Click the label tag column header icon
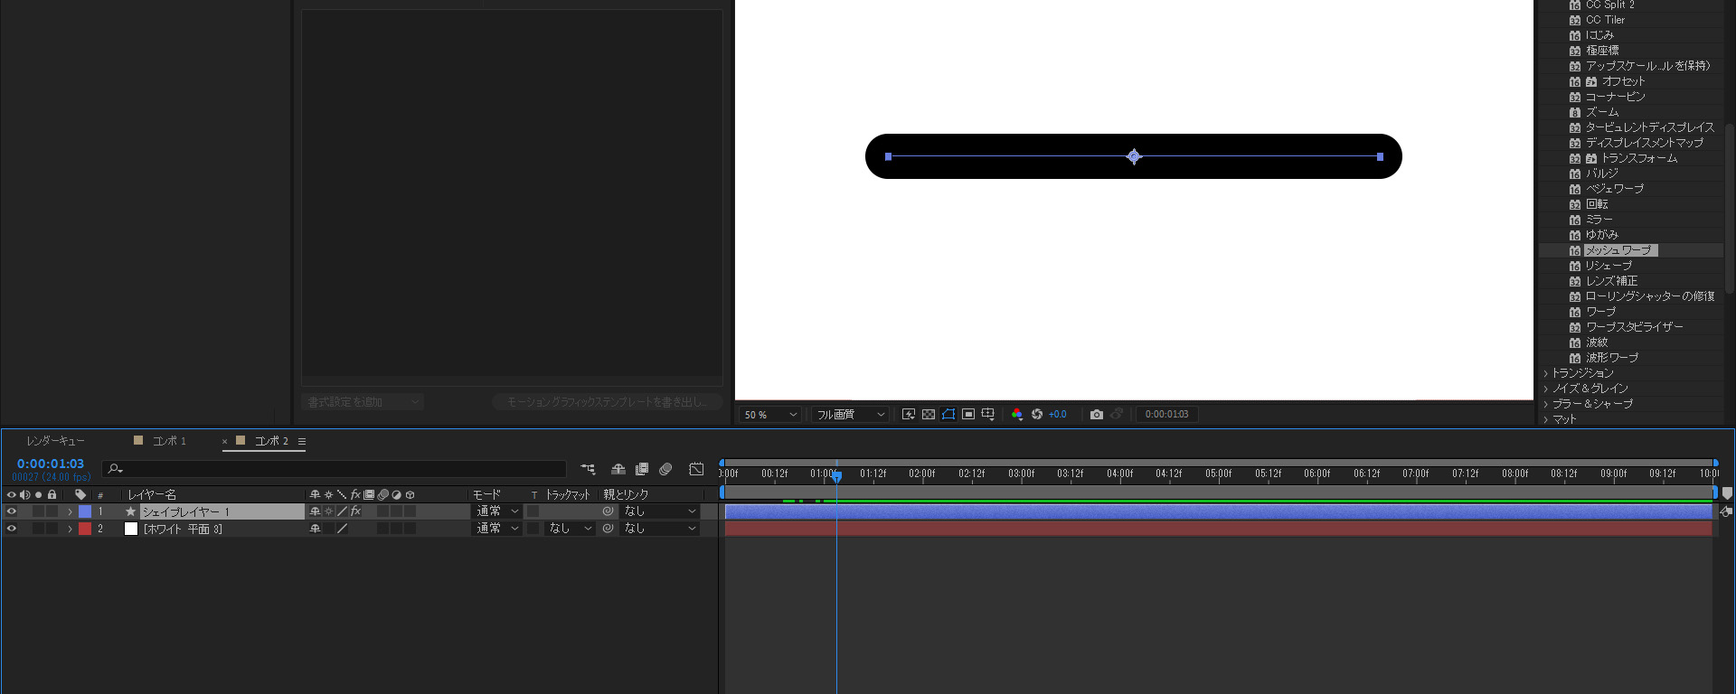Viewport: 1736px width, 694px height. pyautogui.click(x=80, y=494)
